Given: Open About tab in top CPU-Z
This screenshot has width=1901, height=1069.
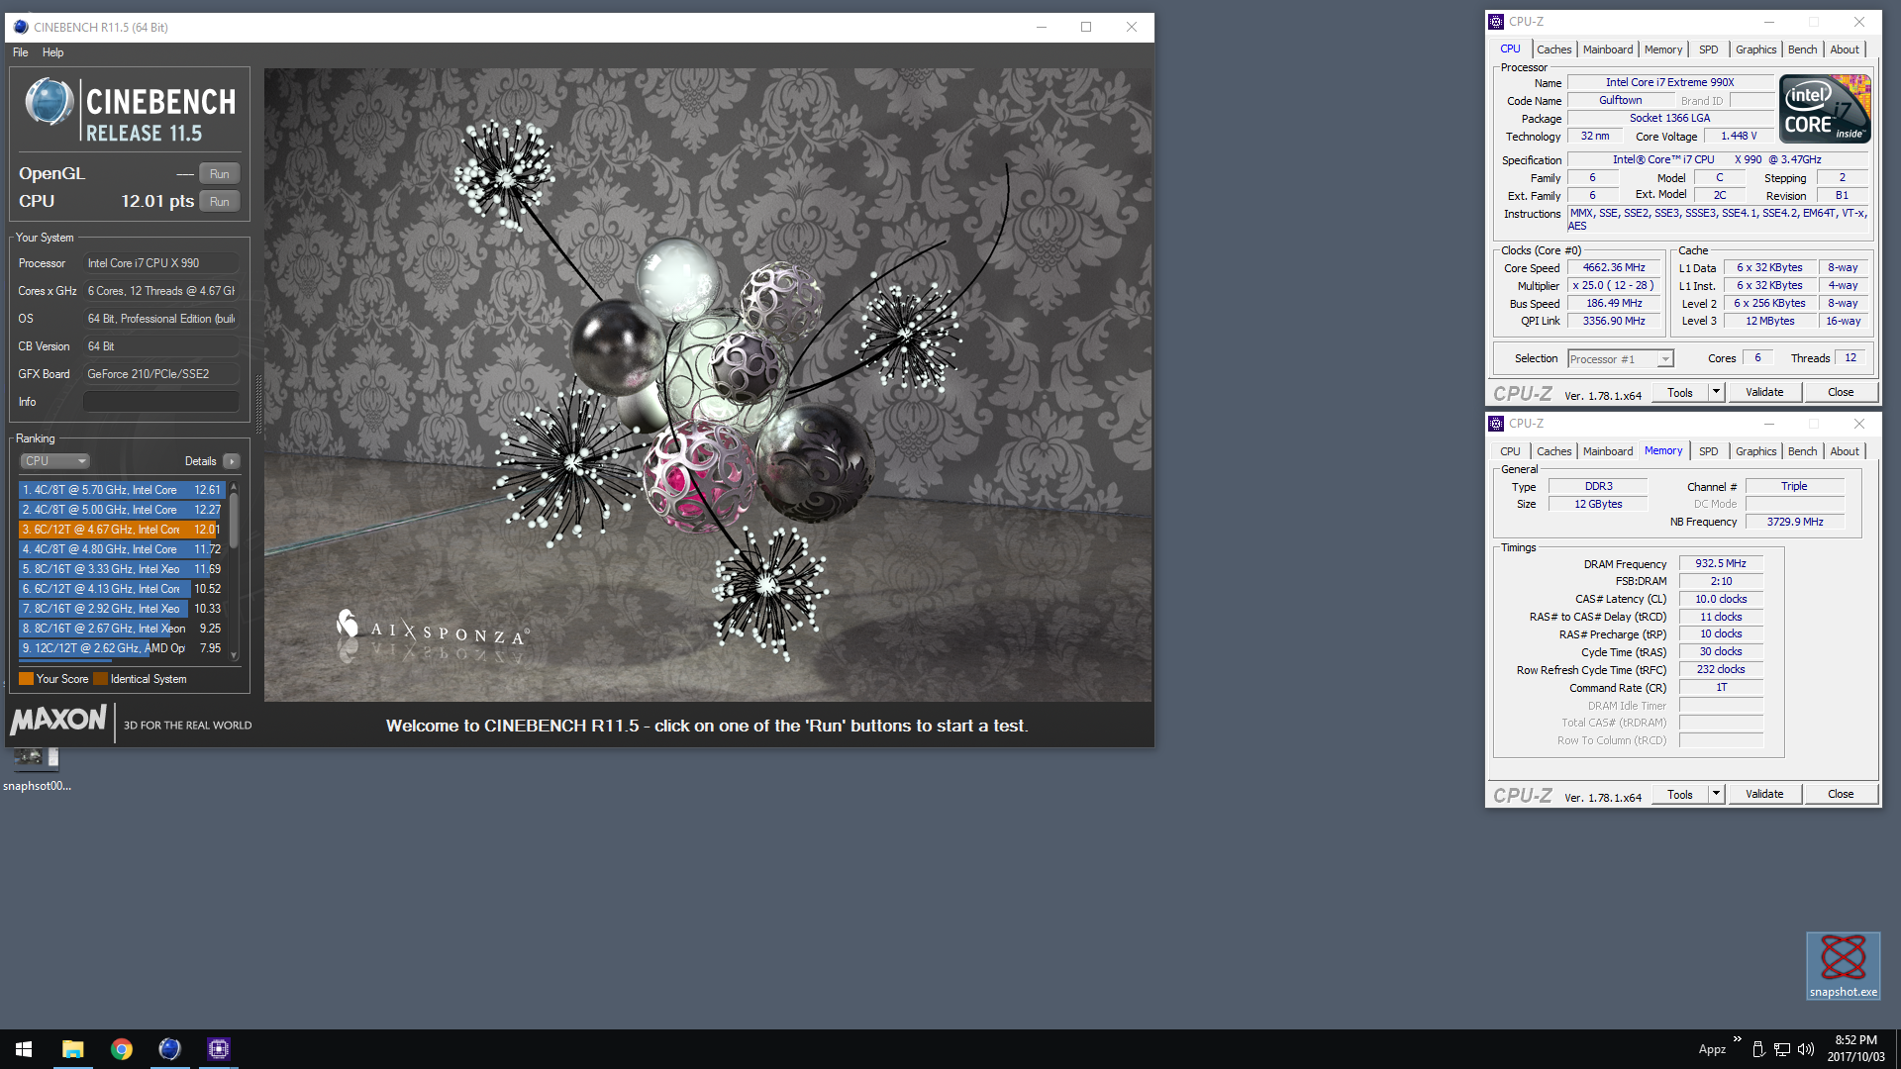Looking at the screenshot, I should [x=1845, y=49].
